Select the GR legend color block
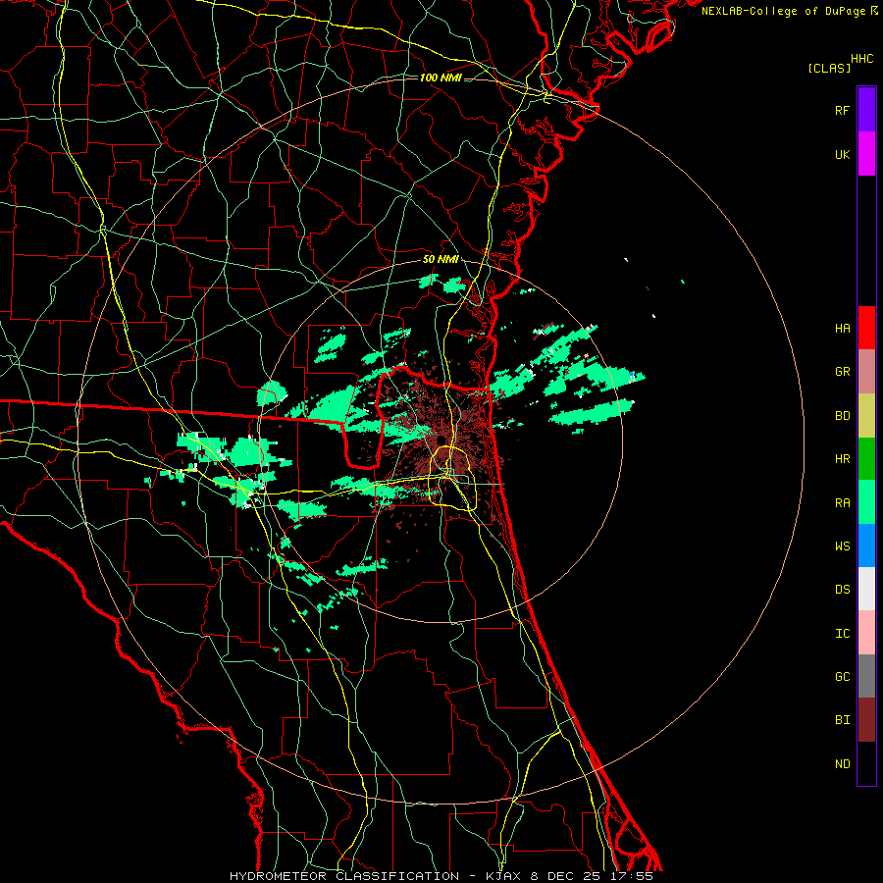Viewport: 883px width, 883px height. tap(866, 372)
